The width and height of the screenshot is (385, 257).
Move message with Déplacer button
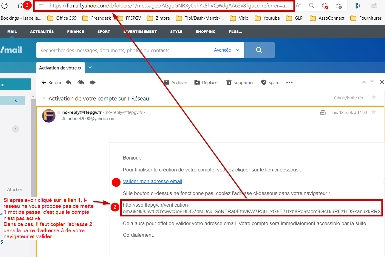(x=207, y=83)
